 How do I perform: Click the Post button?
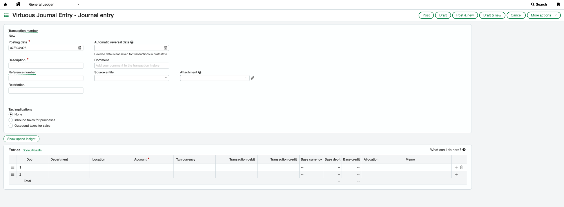(x=426, y=15)
